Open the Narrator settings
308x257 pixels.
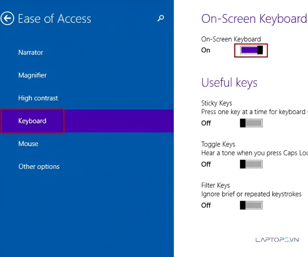[31, 52]
